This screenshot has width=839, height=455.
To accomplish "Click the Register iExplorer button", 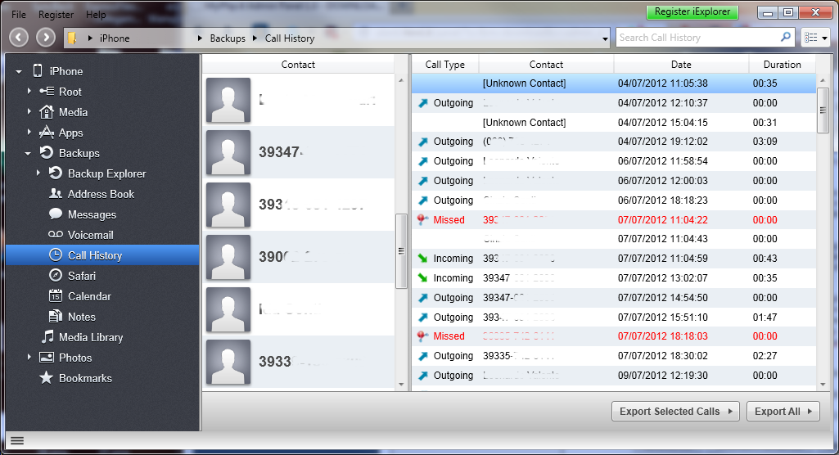I will point(692,12).
